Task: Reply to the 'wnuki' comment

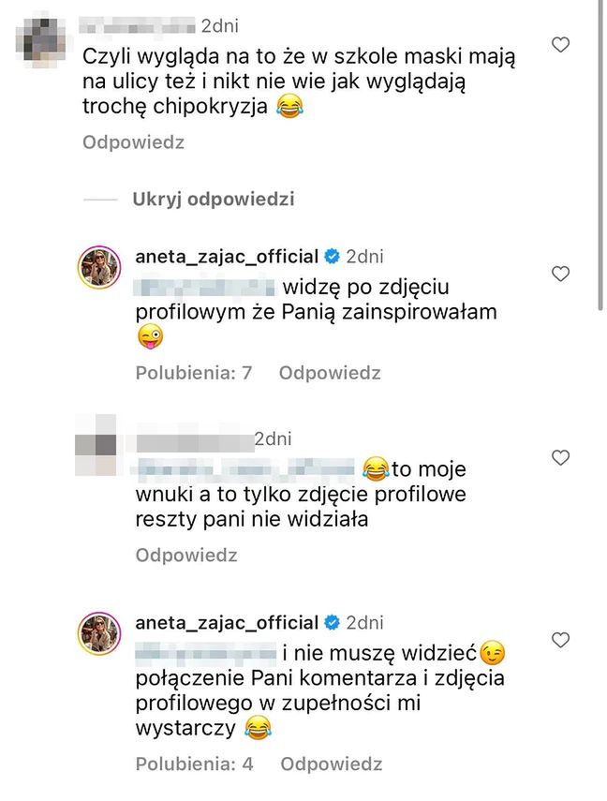Action: pos(186,556)
